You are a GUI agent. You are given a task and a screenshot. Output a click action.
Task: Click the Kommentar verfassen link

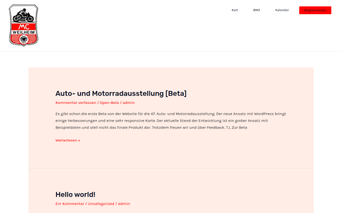[76, 103]
